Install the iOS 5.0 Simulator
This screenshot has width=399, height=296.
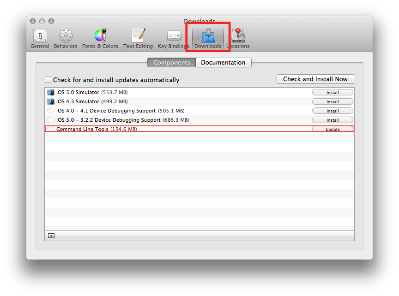(332, 93)
